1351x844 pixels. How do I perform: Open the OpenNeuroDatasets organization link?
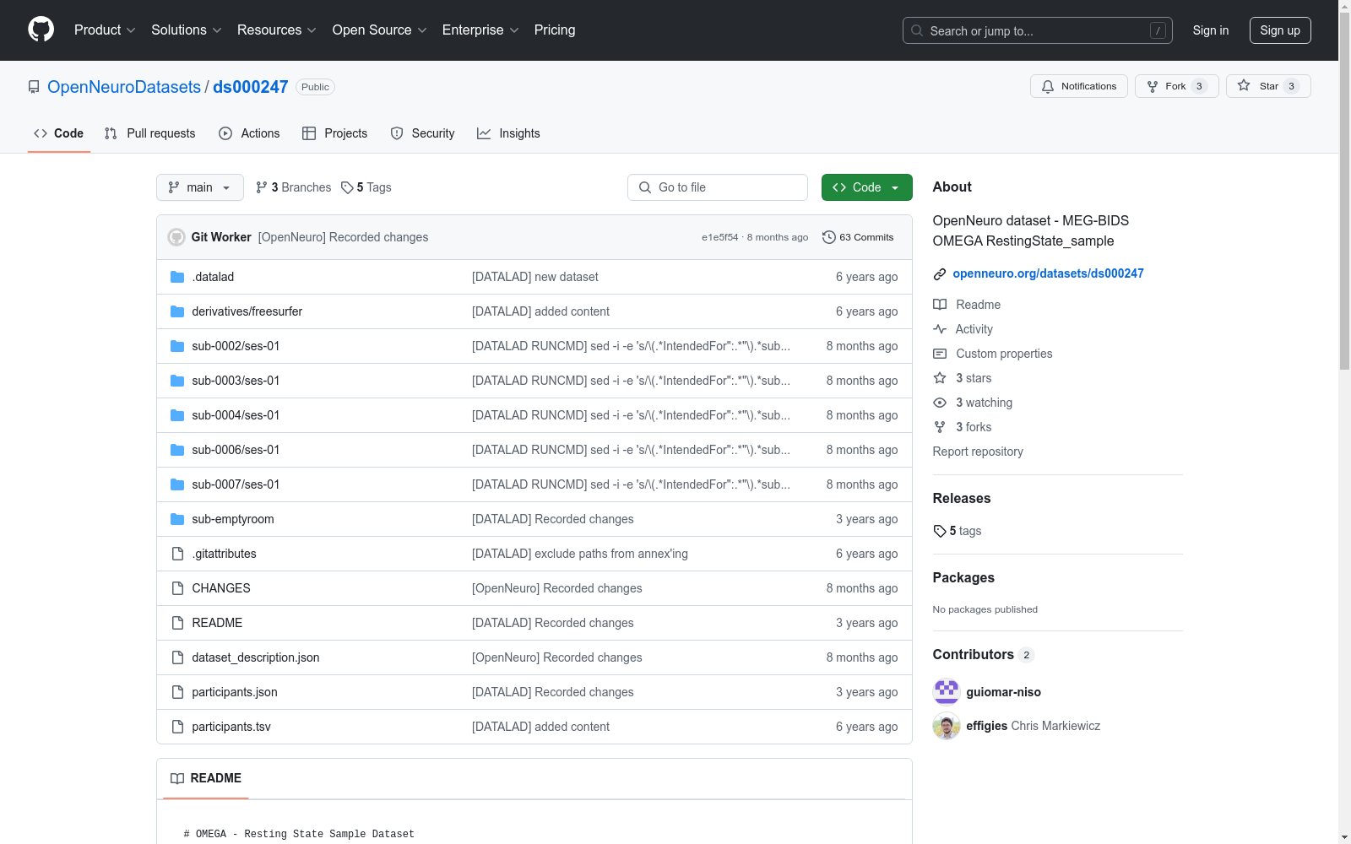124,87
